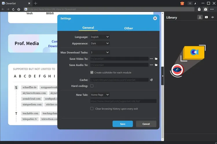Show downloaded videos in Library

(206, 17)
